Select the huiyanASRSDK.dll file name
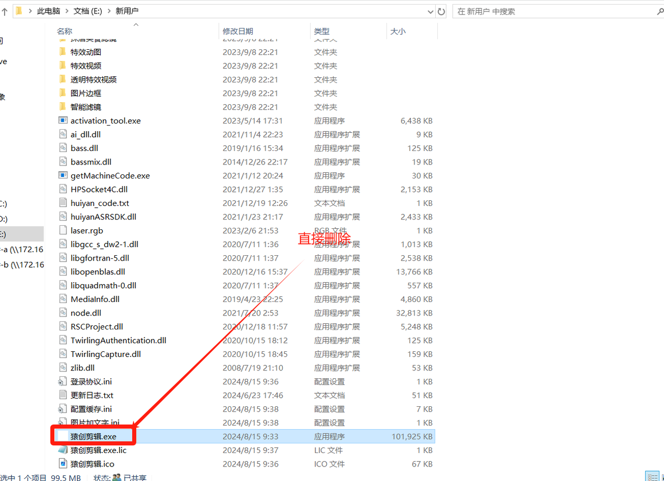Screen dimensions: 664x481 click(103, 217)
